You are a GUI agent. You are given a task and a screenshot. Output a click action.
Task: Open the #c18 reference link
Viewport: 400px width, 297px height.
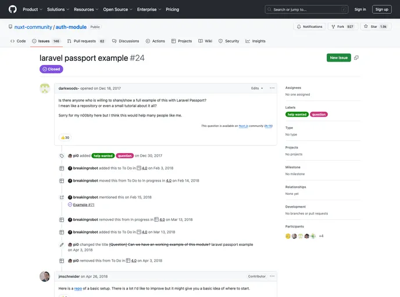pos(269,126)
